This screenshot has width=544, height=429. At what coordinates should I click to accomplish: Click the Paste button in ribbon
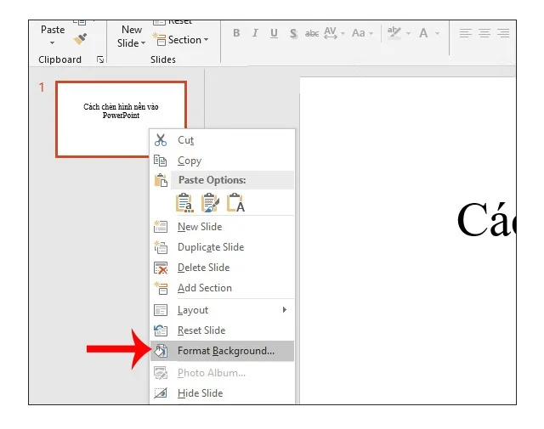[53, 30]
